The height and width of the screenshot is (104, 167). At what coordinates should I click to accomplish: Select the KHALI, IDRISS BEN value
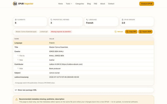57,56
